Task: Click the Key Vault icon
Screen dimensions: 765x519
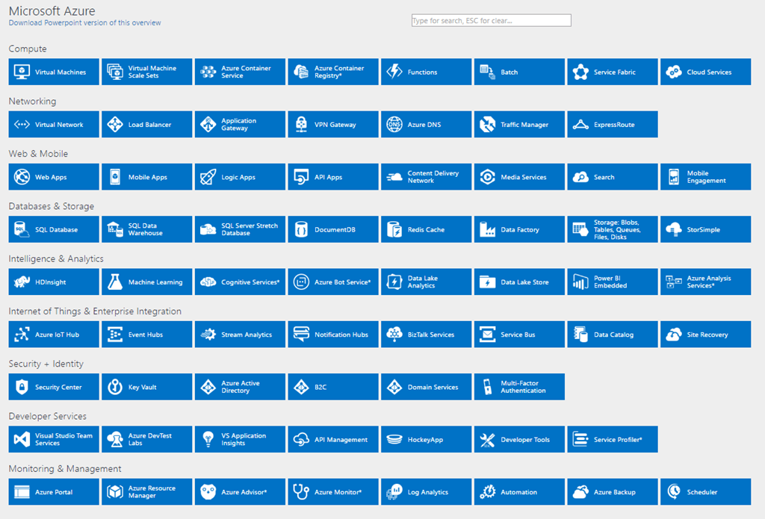Action: (115, 387)
